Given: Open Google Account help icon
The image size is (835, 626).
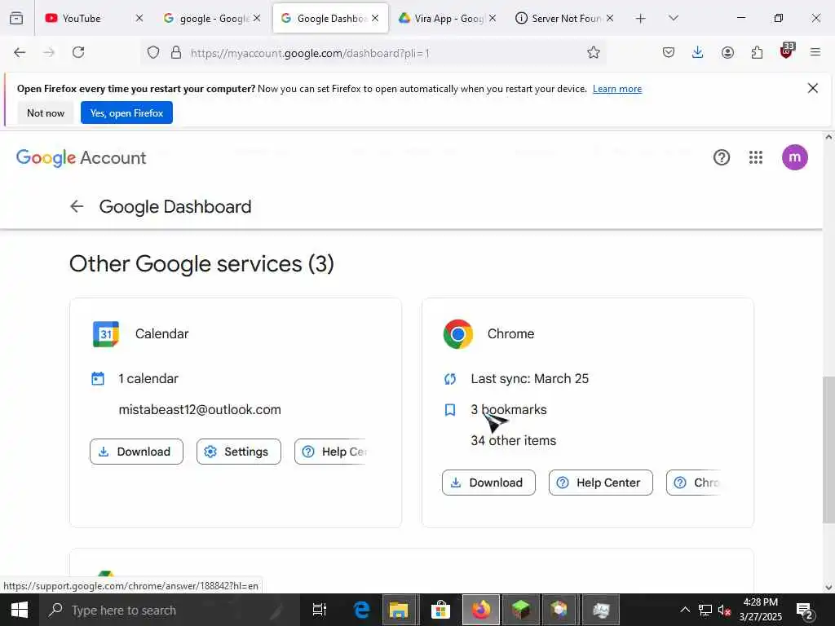Looking at the screenshot, I should point(722,157).
